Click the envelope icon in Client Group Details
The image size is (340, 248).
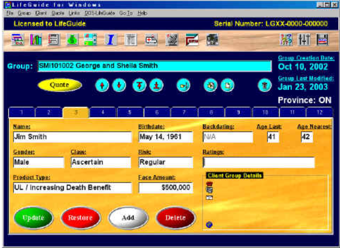tap(209, 198)
